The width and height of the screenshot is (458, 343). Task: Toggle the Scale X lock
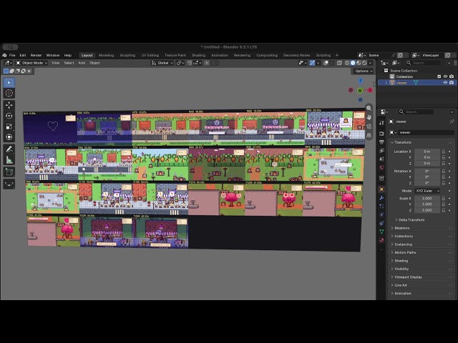tap(444, 198)
